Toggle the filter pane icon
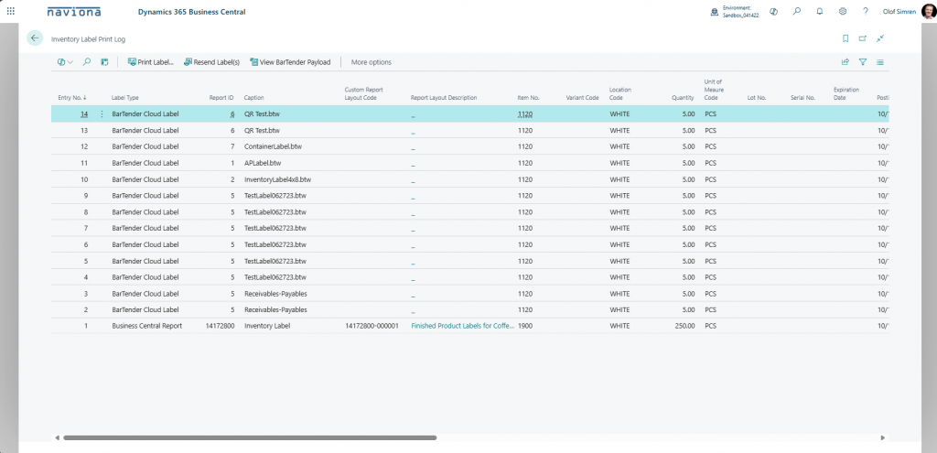Image resolution: width=937 pixels, height=453 pixels. (863, 61)
